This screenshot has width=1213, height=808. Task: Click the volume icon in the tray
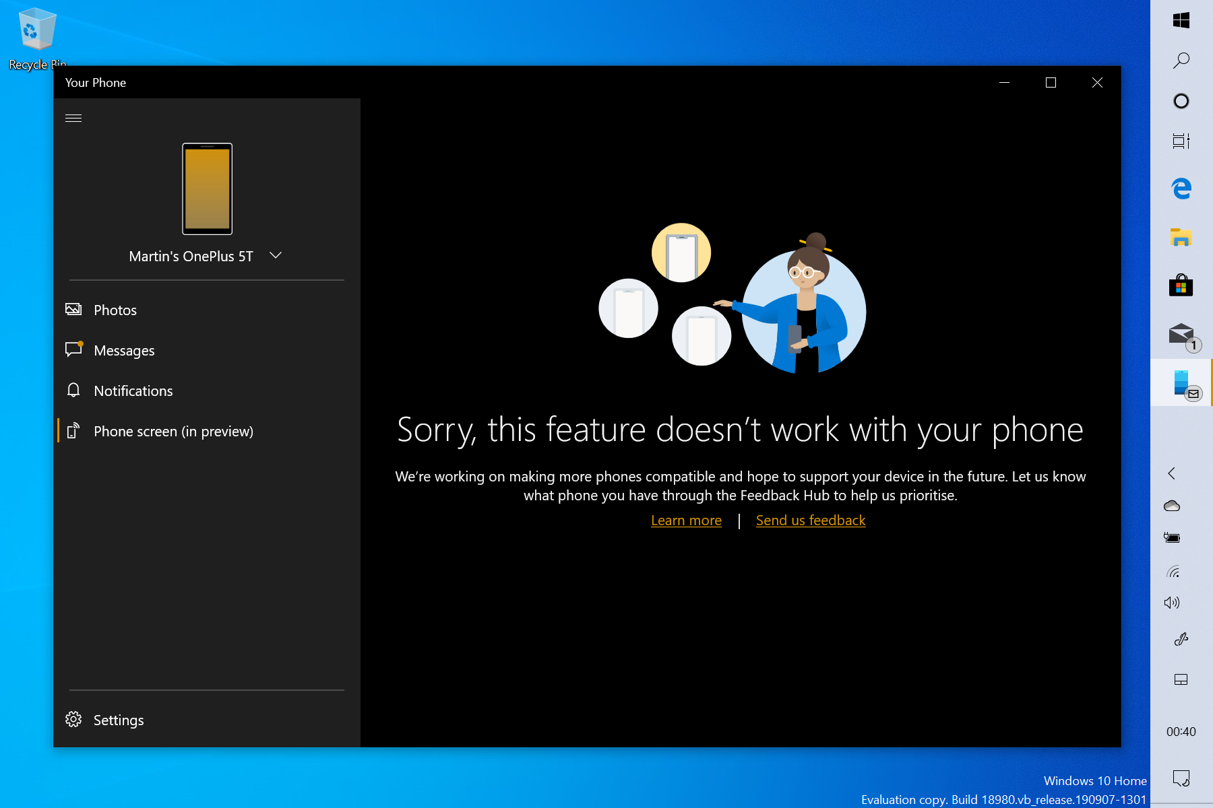[1173, 603]
